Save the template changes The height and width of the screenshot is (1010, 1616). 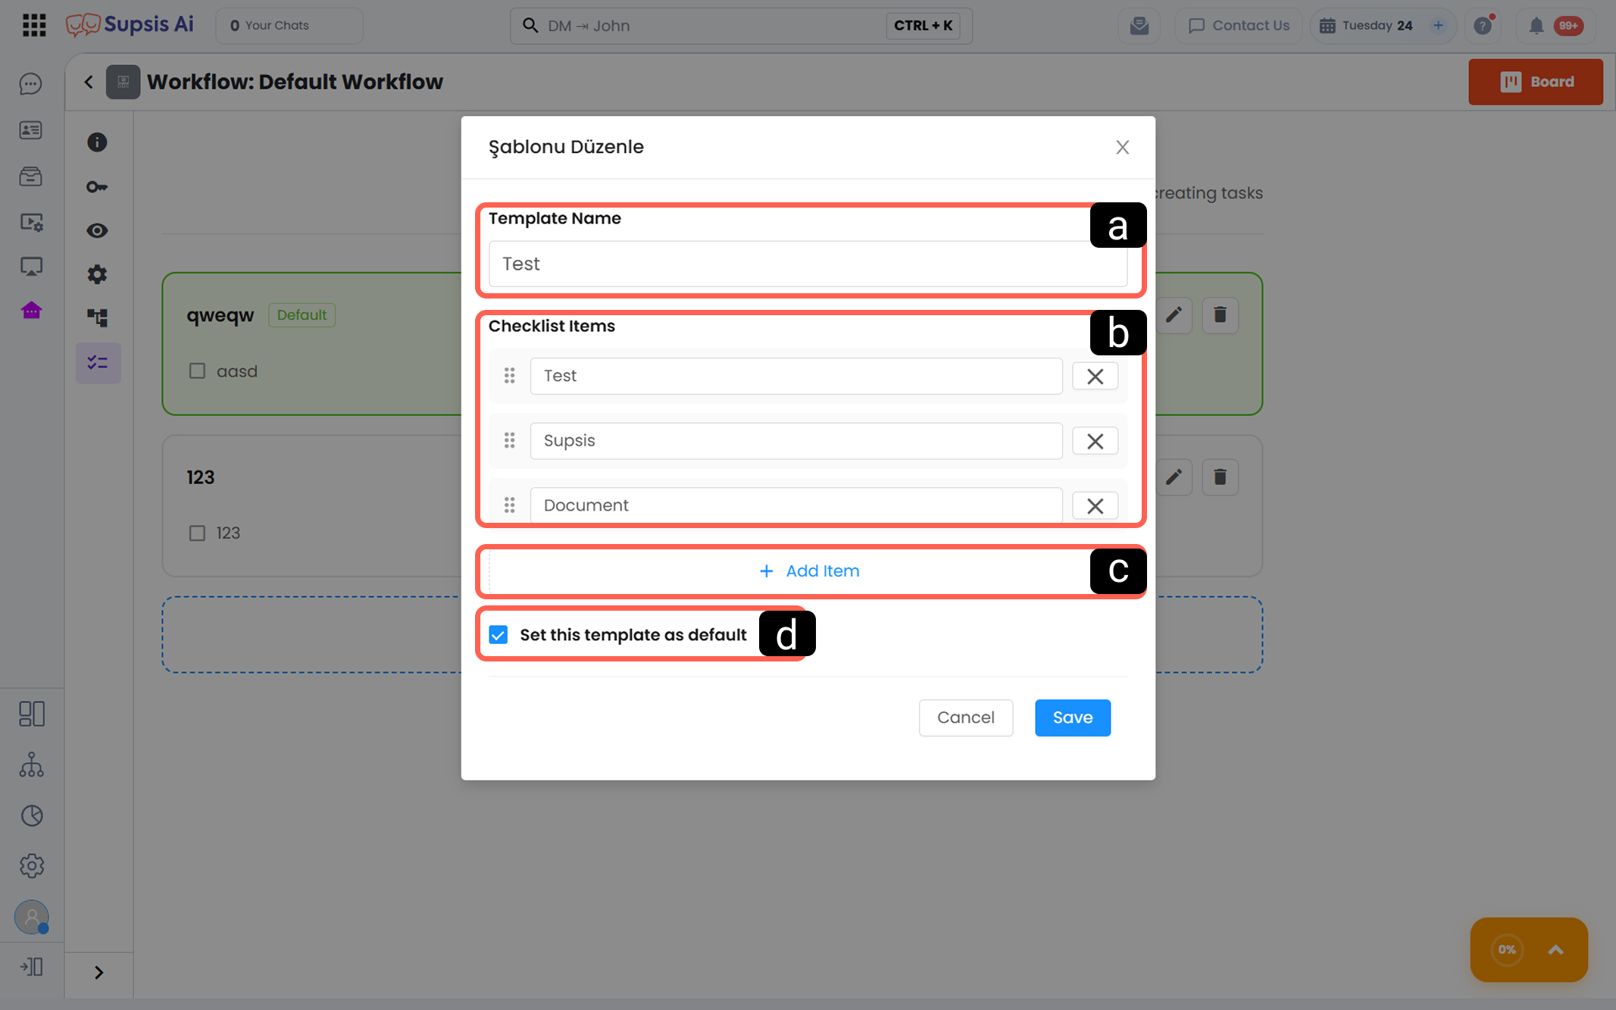pyautogui.click(x=1073, y=718)
